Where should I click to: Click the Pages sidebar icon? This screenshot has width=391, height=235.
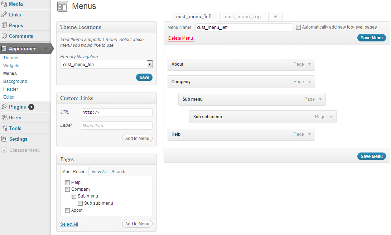(4, 25)
